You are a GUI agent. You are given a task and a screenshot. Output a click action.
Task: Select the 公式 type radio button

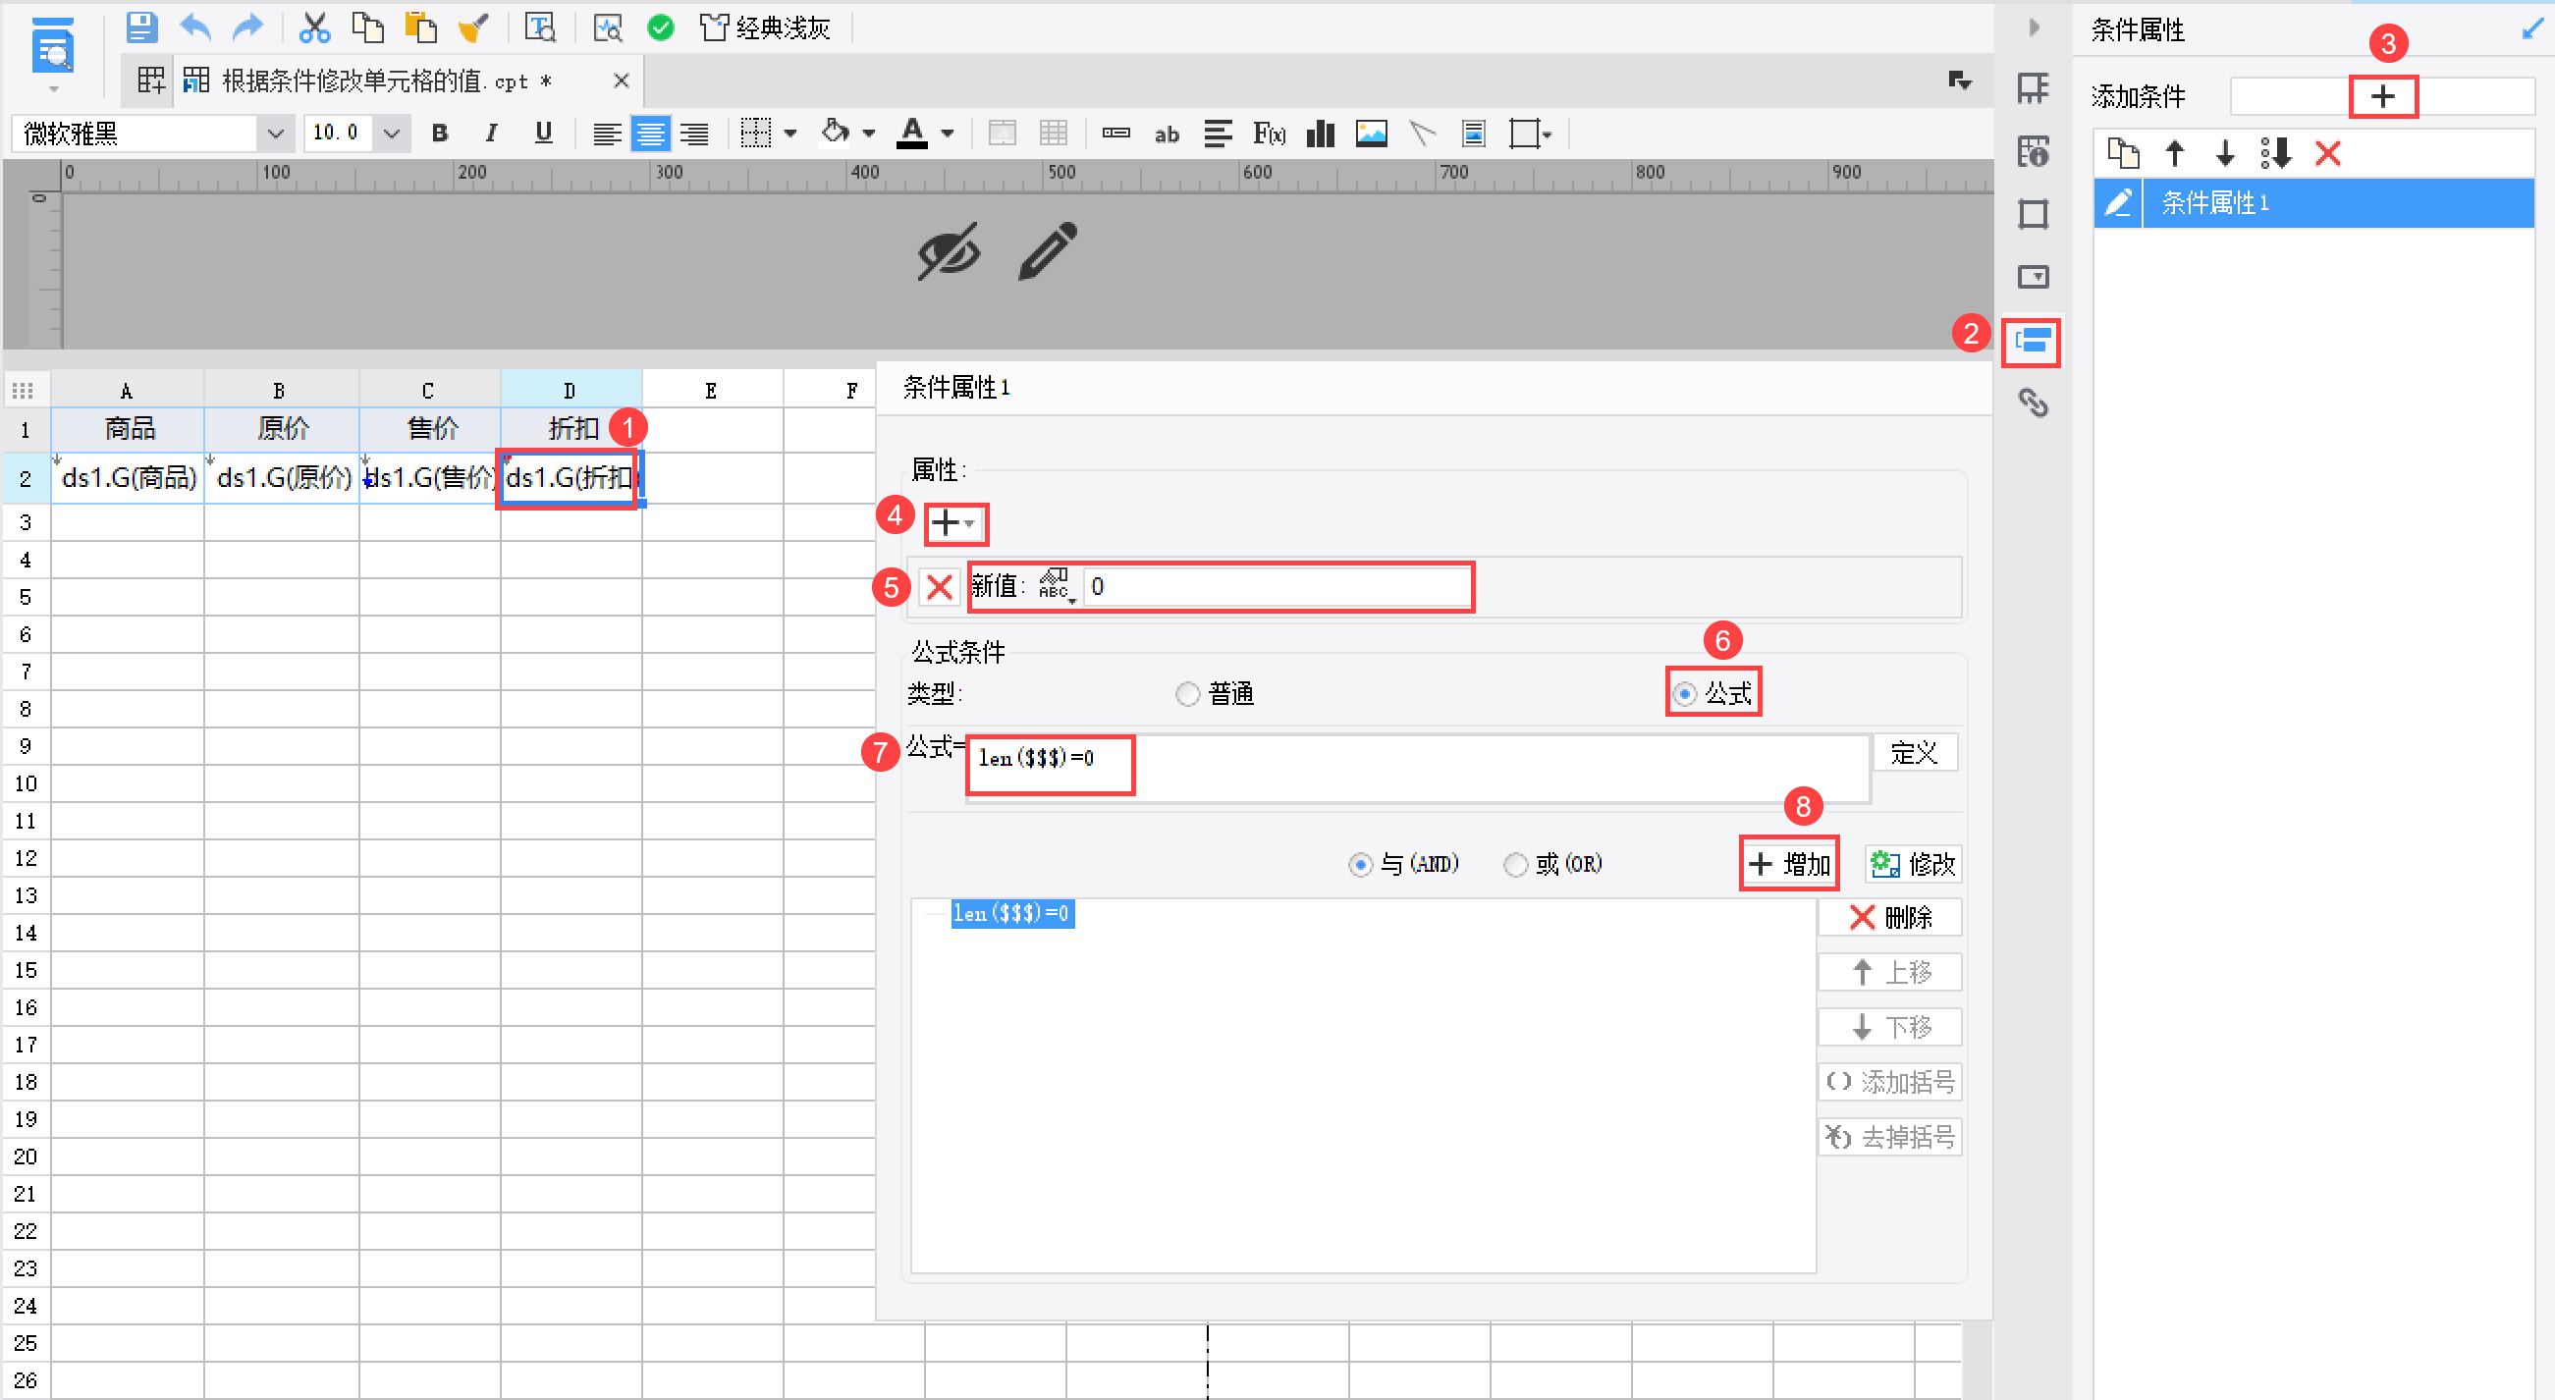(x=1684, y=694)
